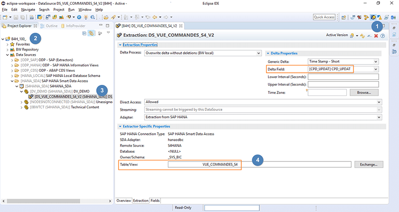Click the Browse... button for Time Zone
The image size is (399, 212).
click(x=364, y=93)
